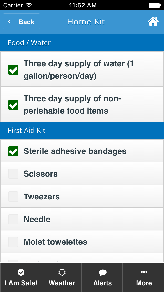Screen dimensions: 164x292
Task: Open the Weather tab label
Action: pyautogui.click(x=62, y=283)
